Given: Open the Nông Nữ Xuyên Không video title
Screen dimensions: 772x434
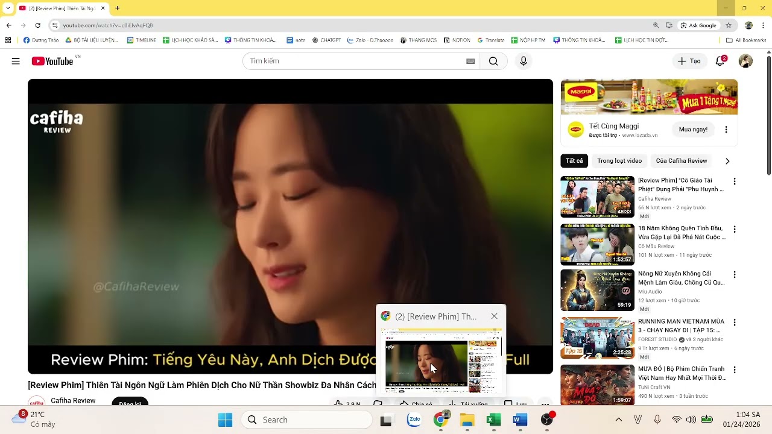Looking at the screenshot, I should pos(682,278).
